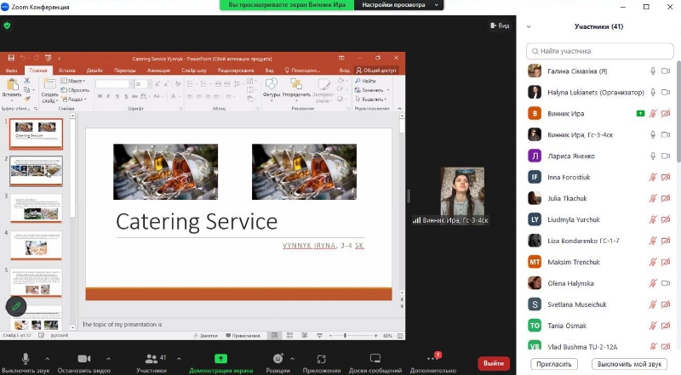Click the Найти участника search field
The height and width of the screenshot is (375, 681).
point(600,51)
